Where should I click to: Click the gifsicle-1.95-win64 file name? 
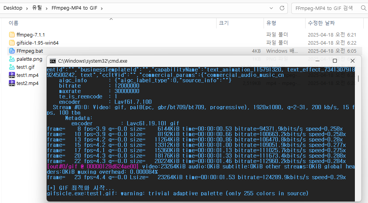click(x=37, y=43)
